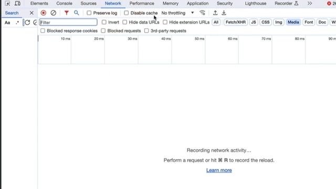Switch to the Sources tab
The image size is (336, 189).
tap(89, 4)
